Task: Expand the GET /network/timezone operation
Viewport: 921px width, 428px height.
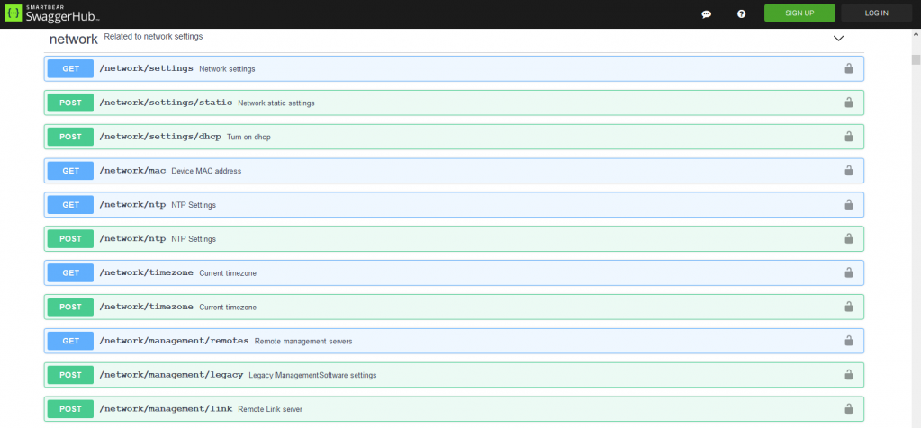Action: 450,272
